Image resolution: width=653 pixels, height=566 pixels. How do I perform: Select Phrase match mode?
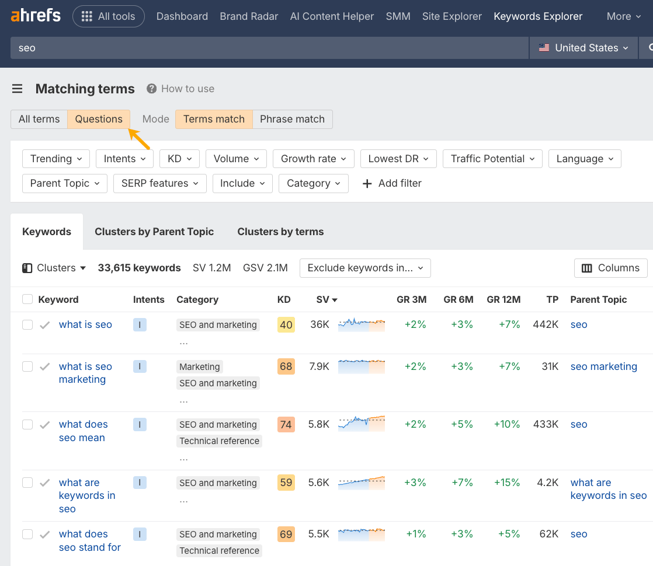point(293,120)
